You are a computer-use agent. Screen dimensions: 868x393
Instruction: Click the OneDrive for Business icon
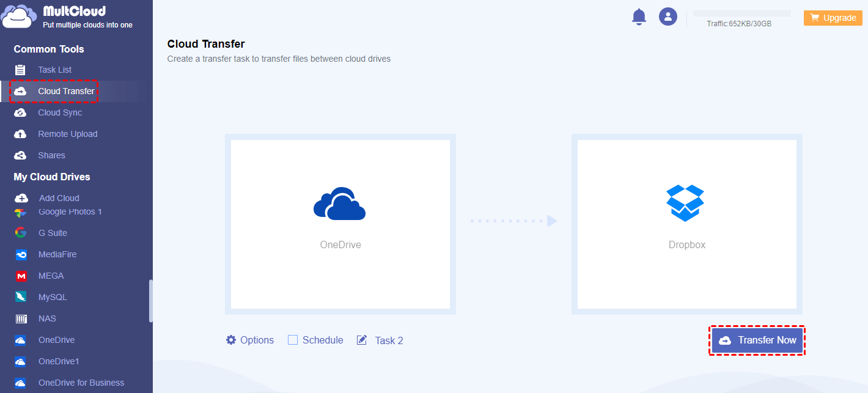tap(21, 383)
